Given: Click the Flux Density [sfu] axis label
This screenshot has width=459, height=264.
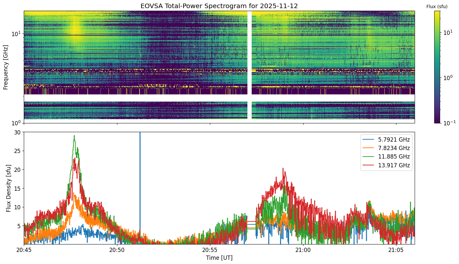Looking at the screenshot, I should pos(9,188).
